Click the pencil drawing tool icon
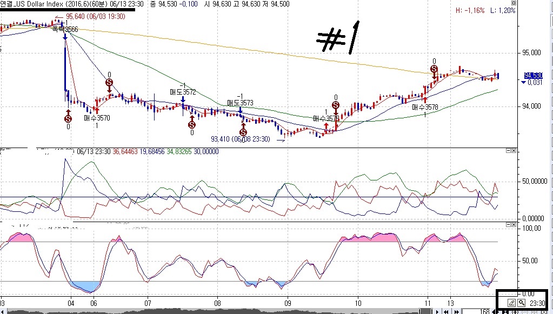 pos(511,303)
